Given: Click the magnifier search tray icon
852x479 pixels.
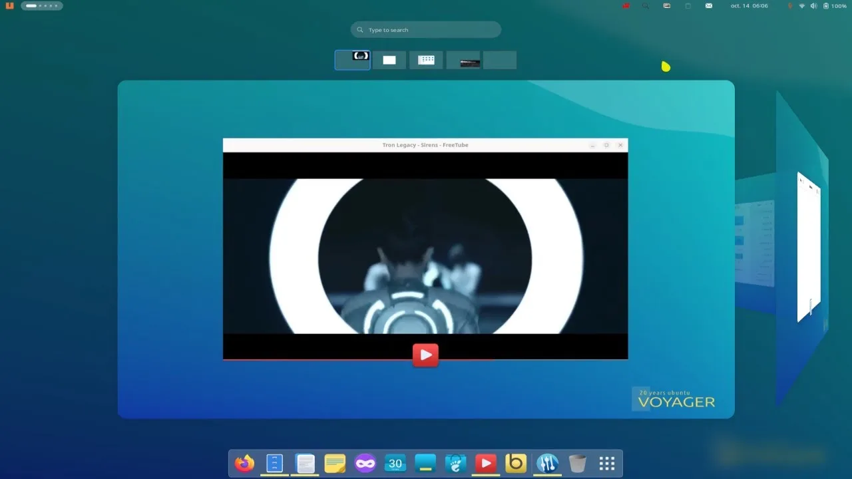Looking at the screenshot, I should coord(645,5).
